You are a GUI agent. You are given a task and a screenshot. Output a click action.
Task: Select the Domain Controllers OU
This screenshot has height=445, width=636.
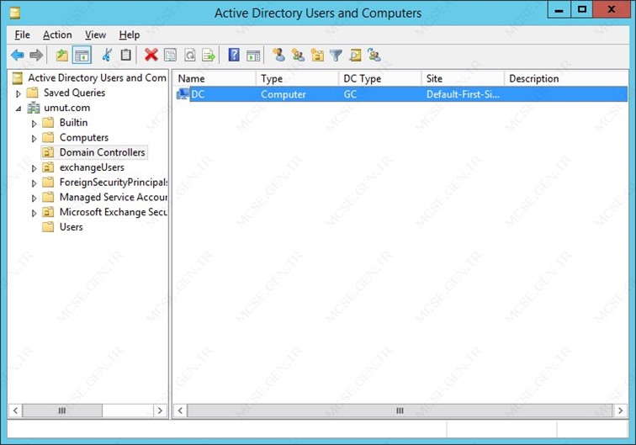(103, 152)
